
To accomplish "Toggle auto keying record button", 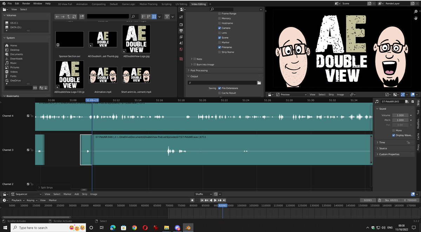I will [x=192, y=200].
